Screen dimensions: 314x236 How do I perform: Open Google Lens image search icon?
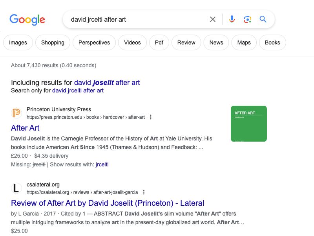(x=248, y=19)
